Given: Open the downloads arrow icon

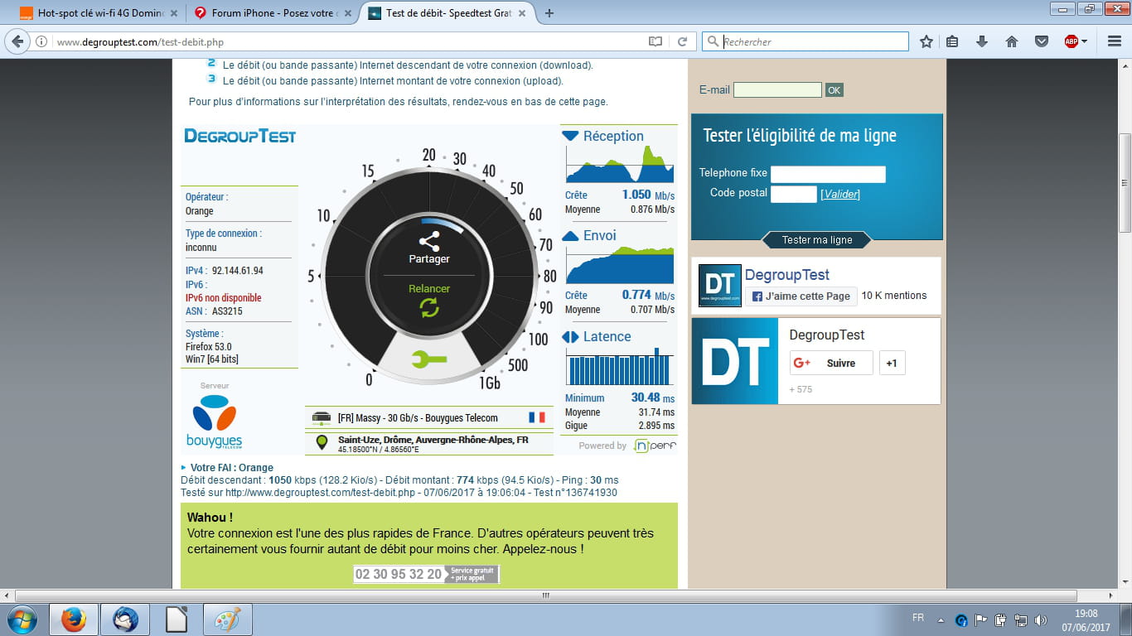Looking at the screenshot, I should tap(982, 41).
